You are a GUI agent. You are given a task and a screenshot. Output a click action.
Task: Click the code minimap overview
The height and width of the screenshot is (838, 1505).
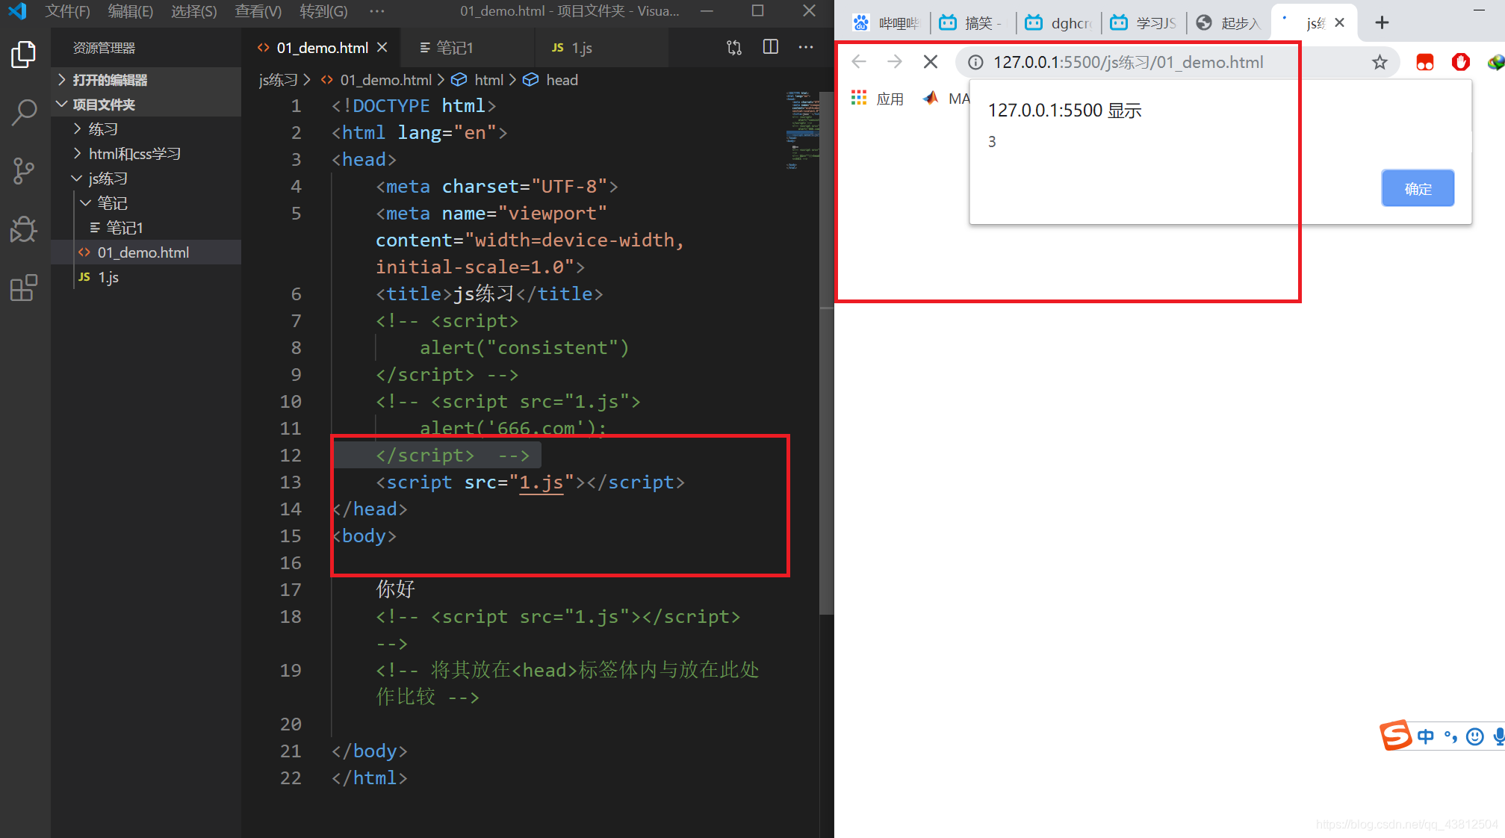pyautogui.click(x=802, y=130)
